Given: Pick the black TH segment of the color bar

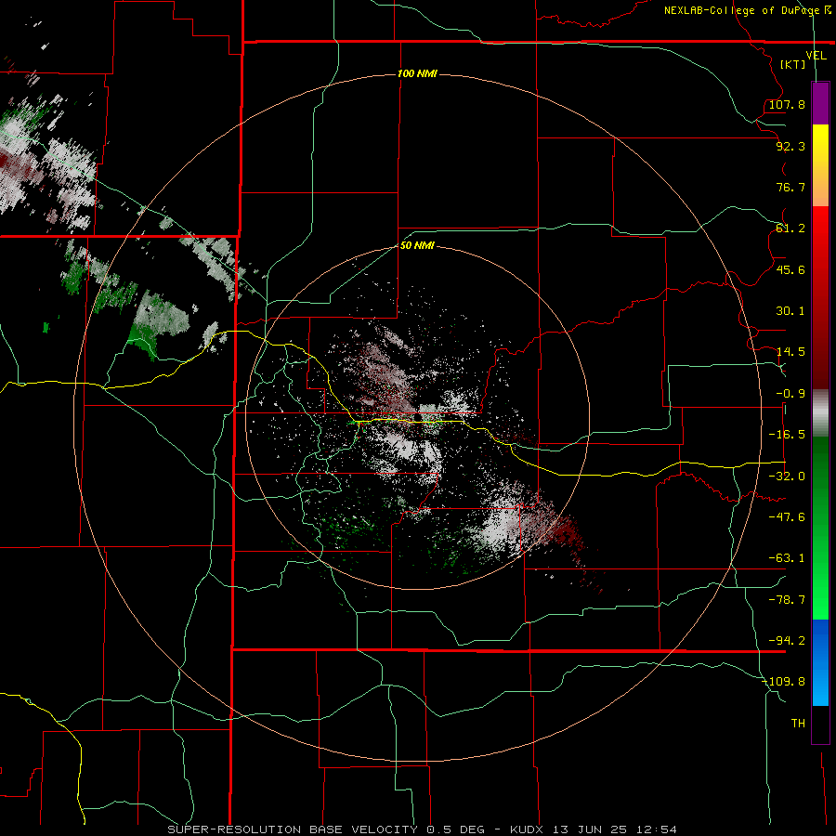Looking at the screenshot, I should [x=820, y=724].
